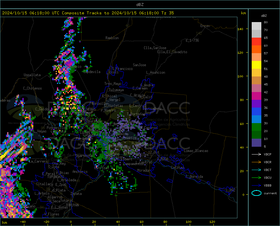This screenshot has height=226, width=280.
Task: Click the orange 57 dBZ swatch
Action: coord(256,49)
